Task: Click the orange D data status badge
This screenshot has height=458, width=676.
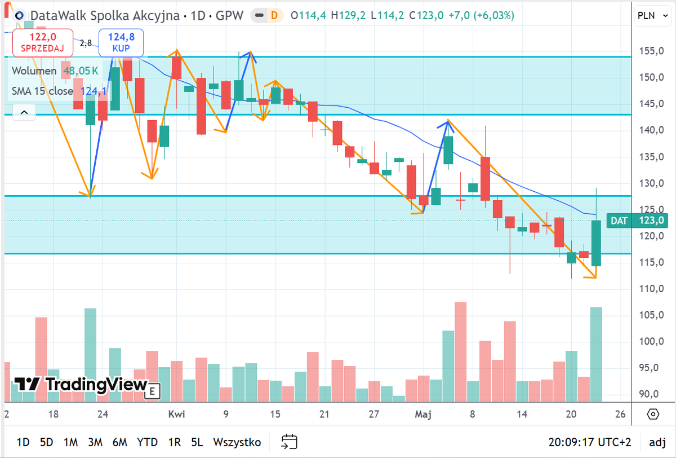Action: click(x=274, y=15)
